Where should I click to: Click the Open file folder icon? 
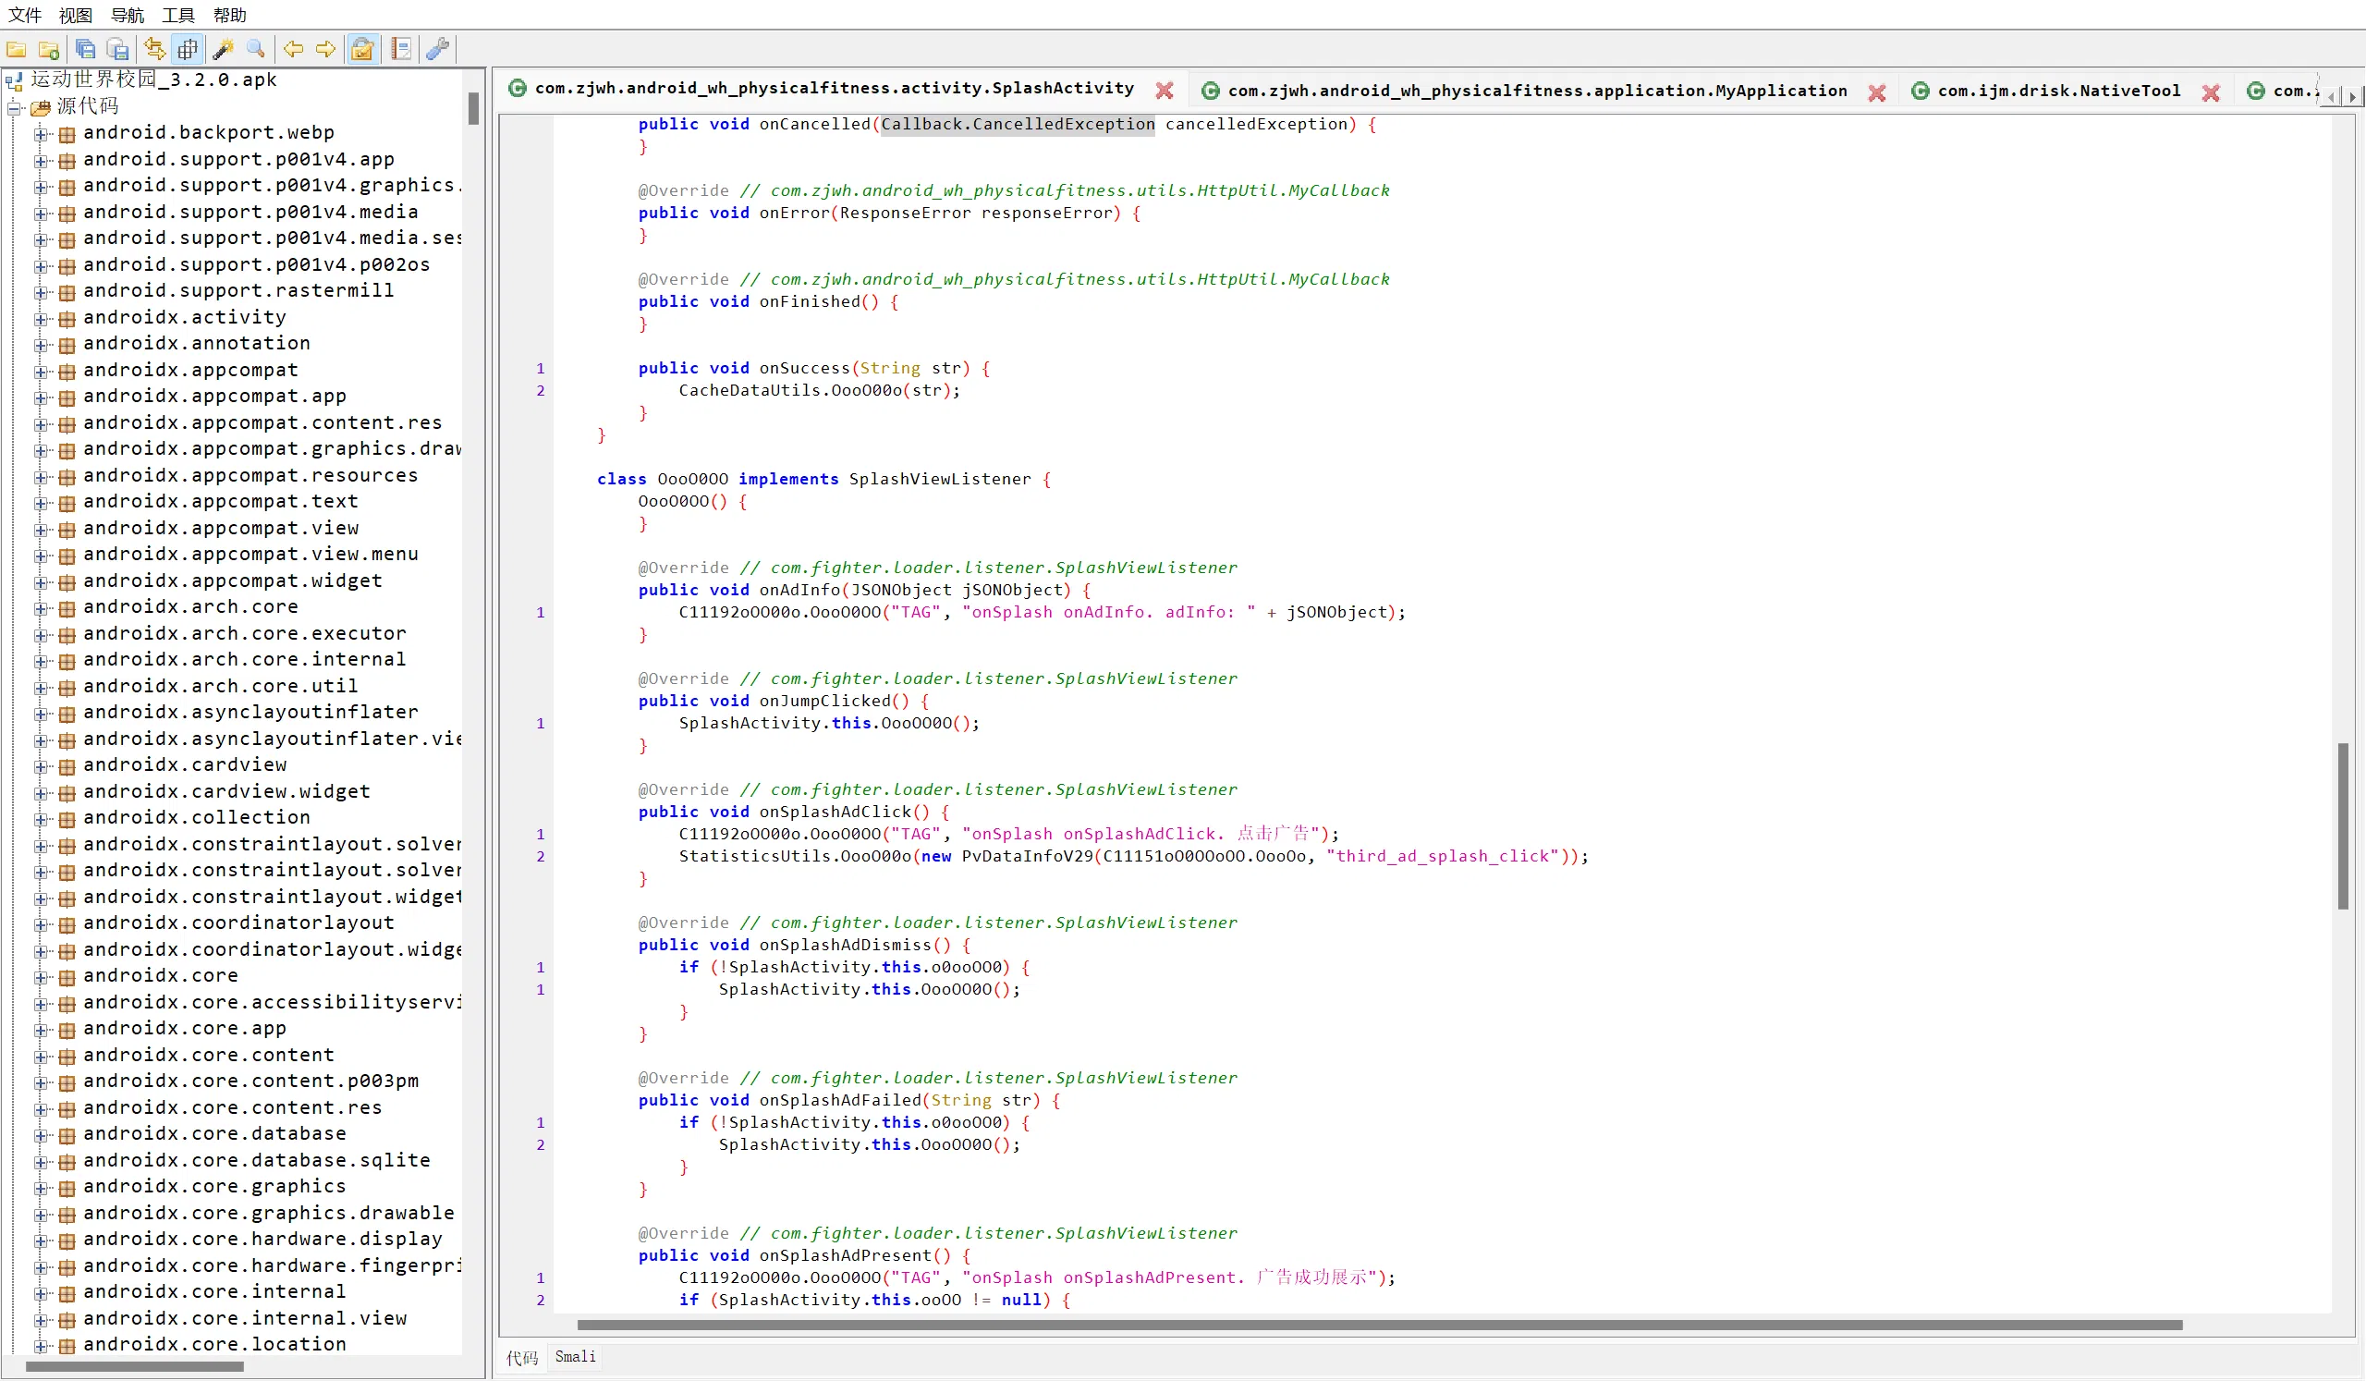[16, 49]
